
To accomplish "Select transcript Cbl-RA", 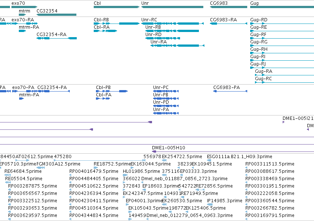I will [x=105, y=31].
